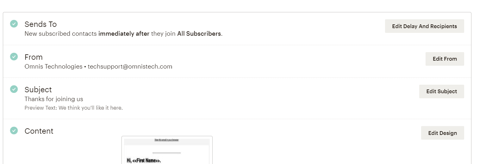498x164 pixels.
Task: Click the Content section heading
Action: coord(39,131)
